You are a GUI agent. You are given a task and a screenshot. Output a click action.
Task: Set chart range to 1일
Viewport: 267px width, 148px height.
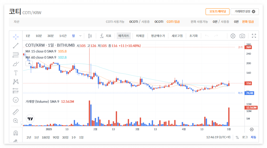(x=81, y=137)
